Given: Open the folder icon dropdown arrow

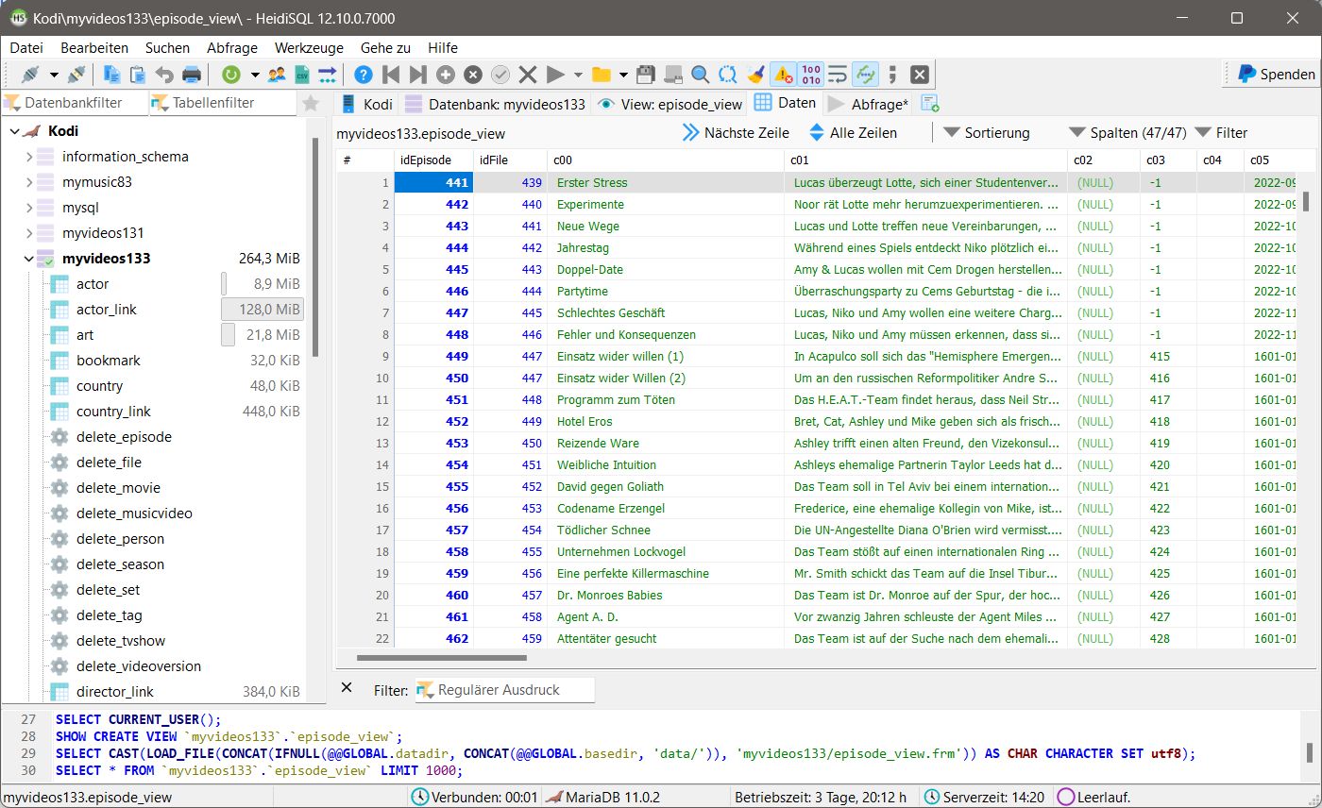Looking at the screenshot, I should (623, 75).
